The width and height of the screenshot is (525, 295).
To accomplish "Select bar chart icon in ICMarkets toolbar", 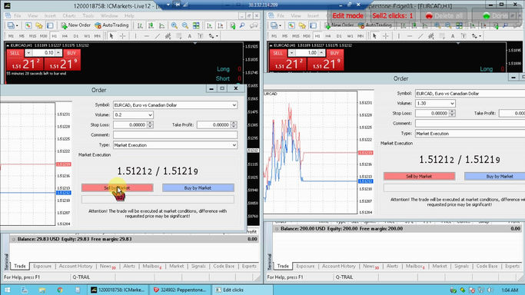I will [140, 25].
